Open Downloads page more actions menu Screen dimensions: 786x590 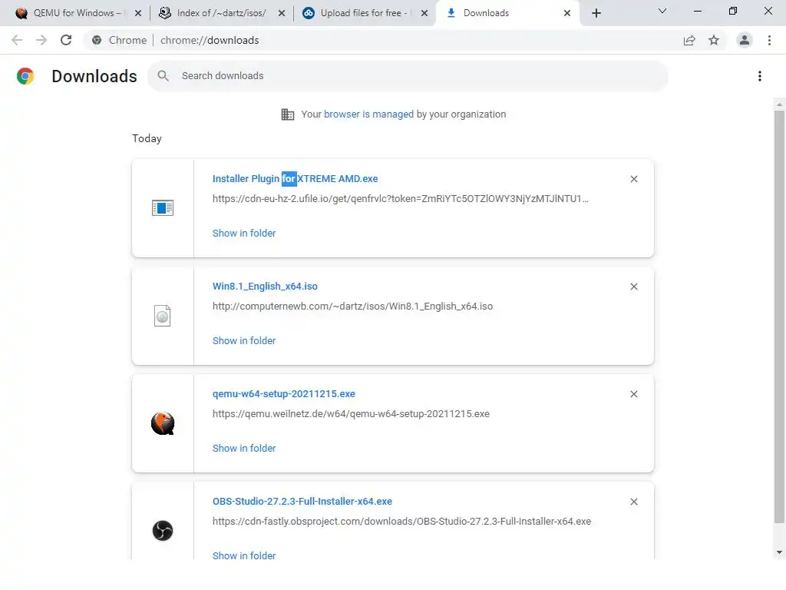pos(760,76)
